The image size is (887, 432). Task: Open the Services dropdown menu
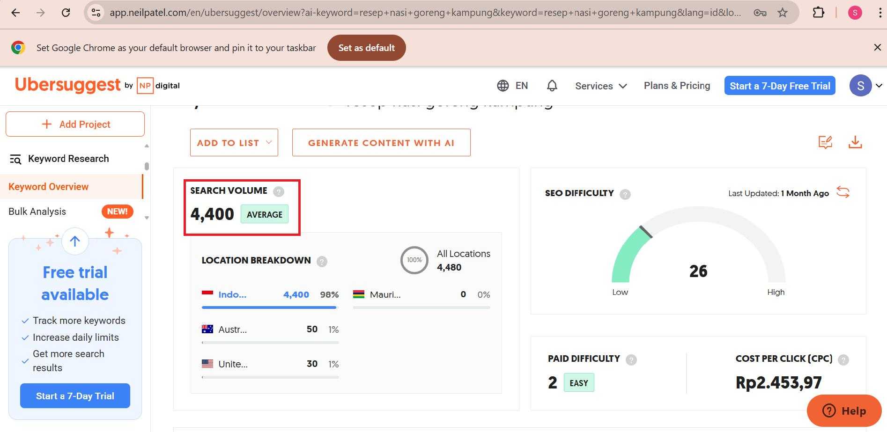click(x=601, y=86)
